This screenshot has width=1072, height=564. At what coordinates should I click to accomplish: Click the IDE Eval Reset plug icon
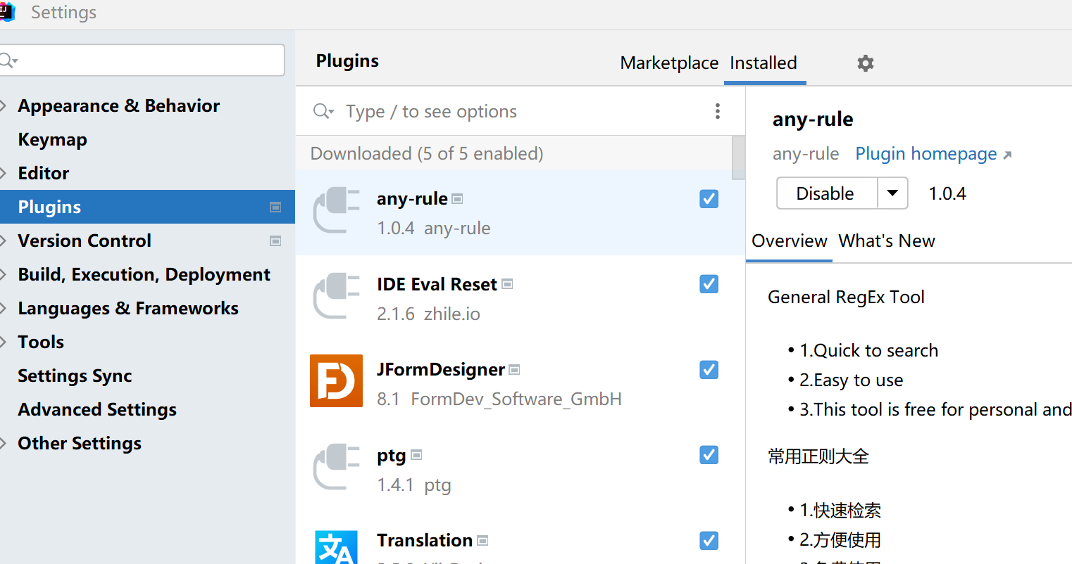point(337,296)
